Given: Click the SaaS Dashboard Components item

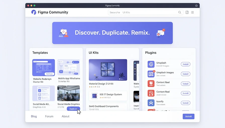Looking at the screenshot, I should (x=108, y=107).
